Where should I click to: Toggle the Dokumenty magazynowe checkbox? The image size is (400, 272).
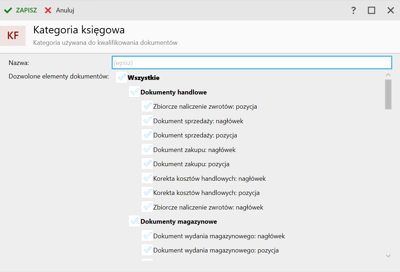click(x=134, y=221)
